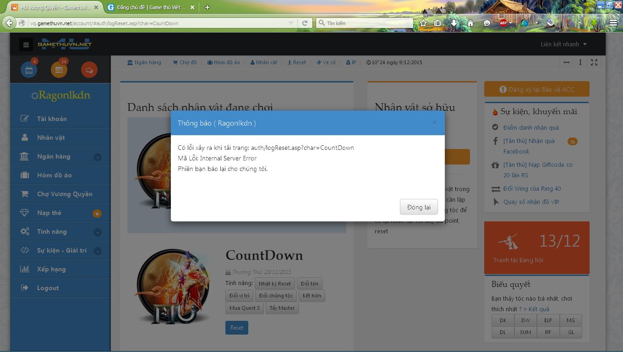
Task: Click the horizontal expand arrows icon
Action: click(x=567, y=62)
